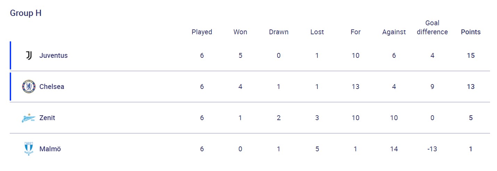Click the Won column header
The image size is (497, 171).
point(240,32)
